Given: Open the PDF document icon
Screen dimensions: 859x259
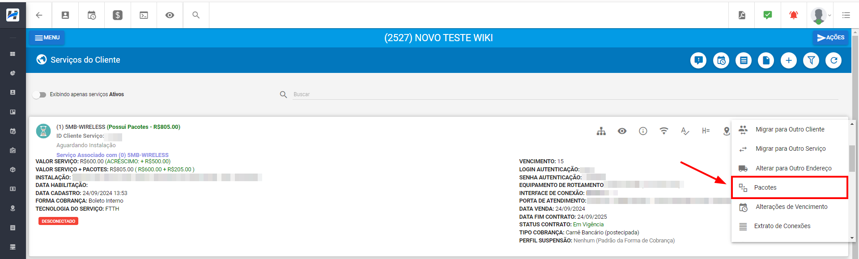Looking at the screenshot, I should 742,15.
